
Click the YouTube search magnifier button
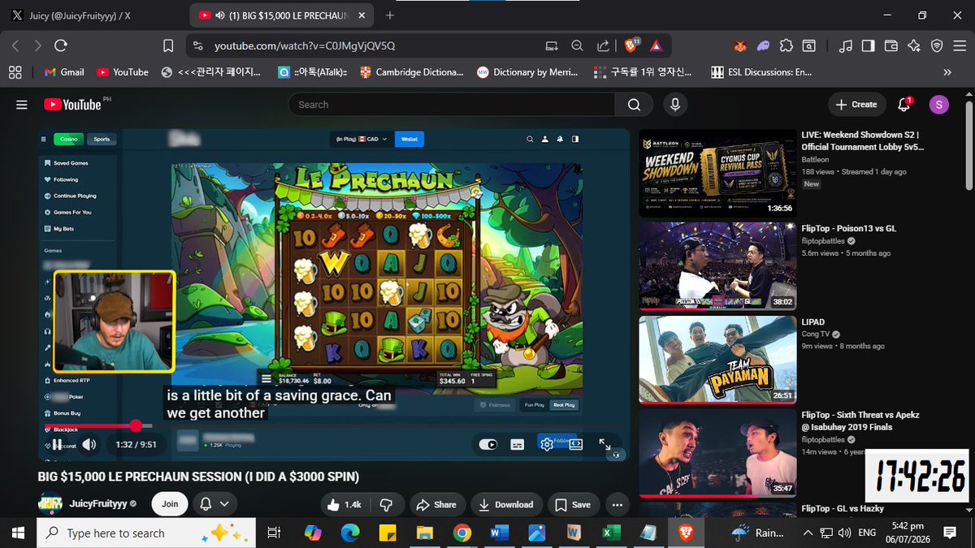(634, 105)
